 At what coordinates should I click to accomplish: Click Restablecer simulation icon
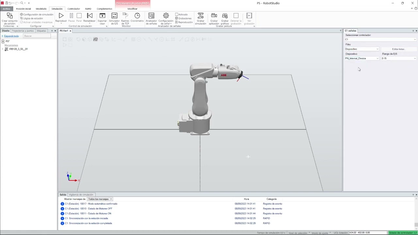[x=89, y=16]
